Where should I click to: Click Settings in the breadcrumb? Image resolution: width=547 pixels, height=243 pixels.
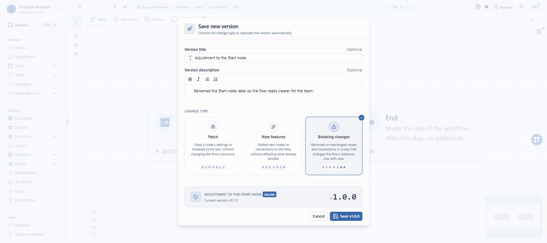pyautogui.click(x=182, y=7)
